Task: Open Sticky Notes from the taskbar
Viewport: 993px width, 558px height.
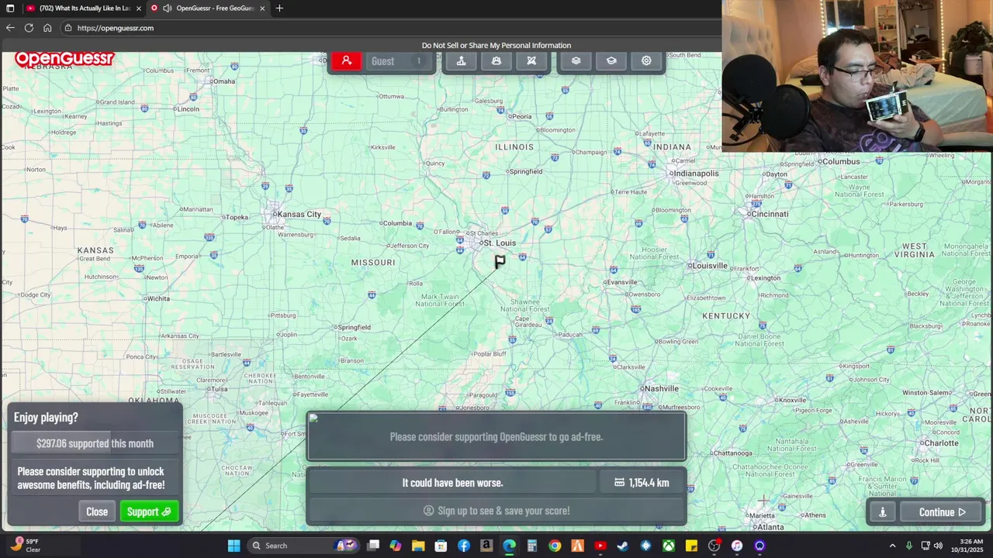Action: (691, 546)
